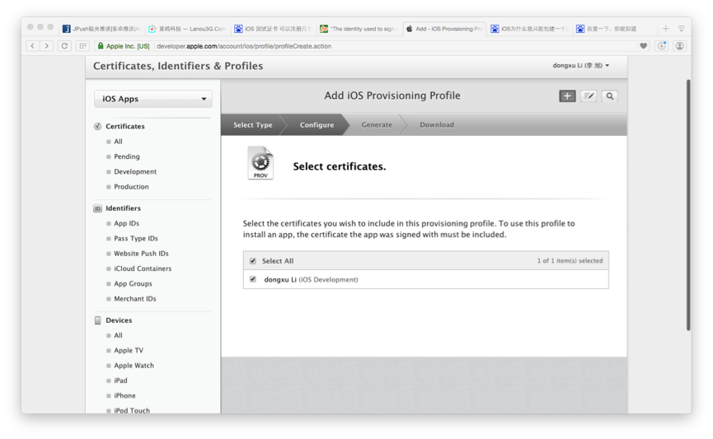Image resolution: width=713 pixels, height=439 pixels.
Task: Switch to the 百度一下 browser tab
Action: [614, 29]
